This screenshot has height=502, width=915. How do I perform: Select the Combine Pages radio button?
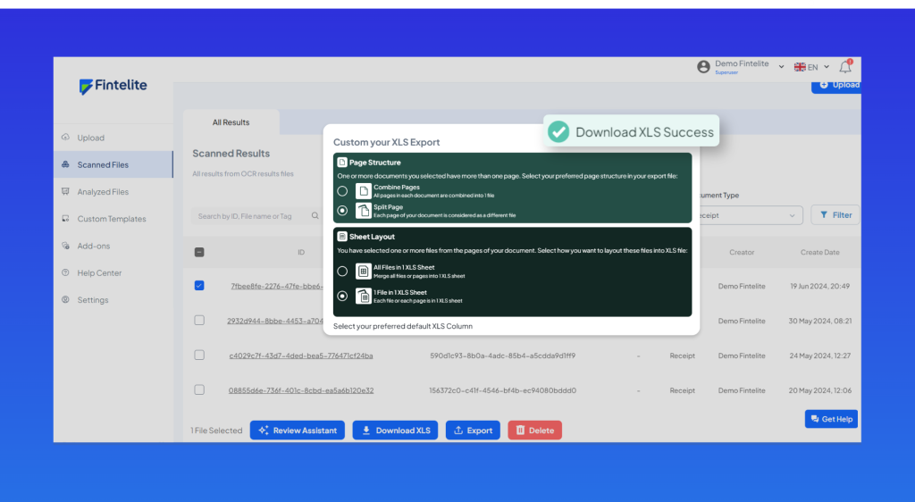coord(342,191)
